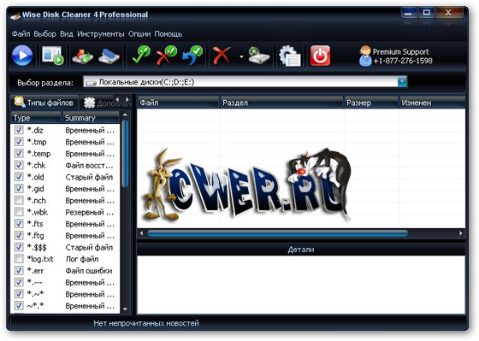479x341 pixels.
Task: Switch to the Типы файлов tab
Action: (44, 103)
